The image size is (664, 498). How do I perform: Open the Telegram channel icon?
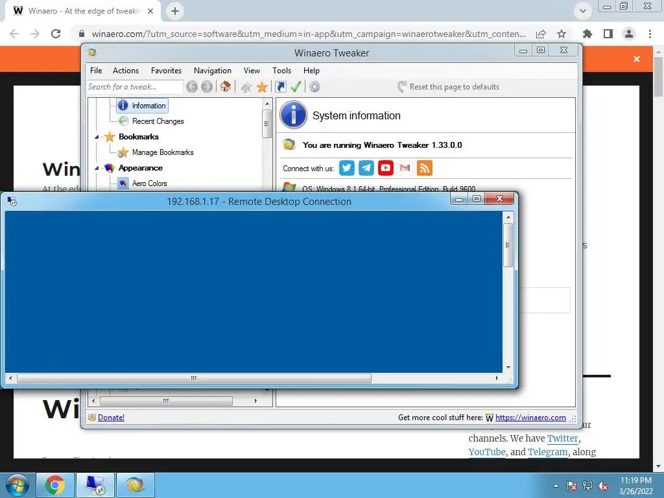(366, 168)
